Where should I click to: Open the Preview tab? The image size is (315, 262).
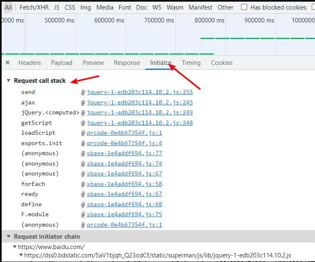[x=93, y=63]
